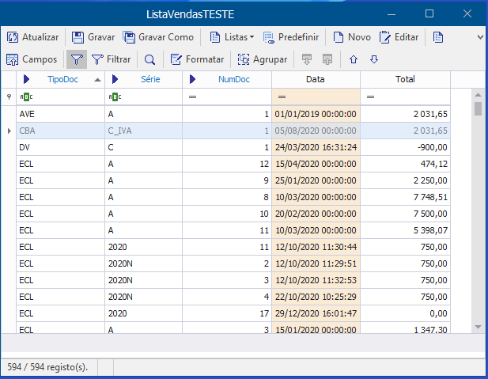Create a new list with Novo
Viewport: 488px width, 379px height.
351,37
